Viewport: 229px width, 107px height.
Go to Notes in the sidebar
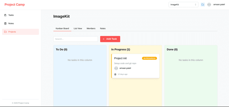20,23
